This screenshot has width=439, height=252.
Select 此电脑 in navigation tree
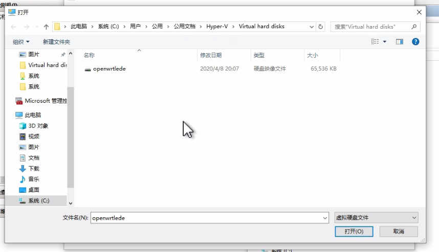tap(28, 115)
